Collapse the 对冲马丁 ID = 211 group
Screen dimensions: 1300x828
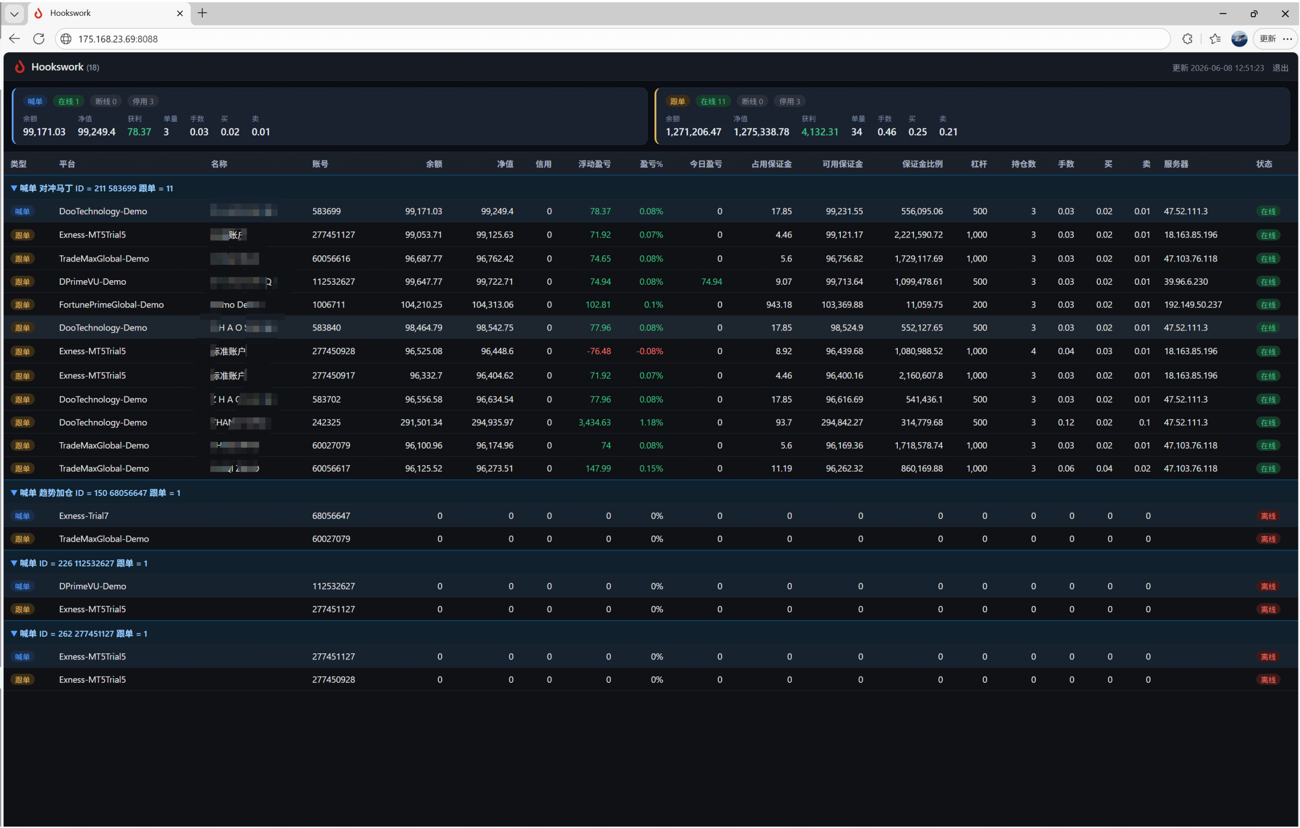click(x=14, y=188)
